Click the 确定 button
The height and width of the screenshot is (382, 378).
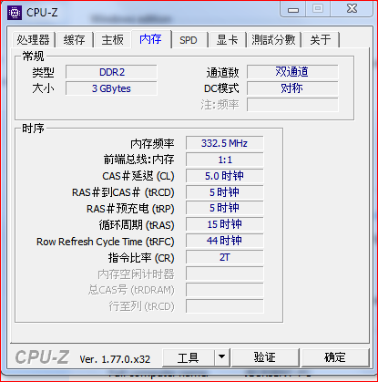coord(335,357)
